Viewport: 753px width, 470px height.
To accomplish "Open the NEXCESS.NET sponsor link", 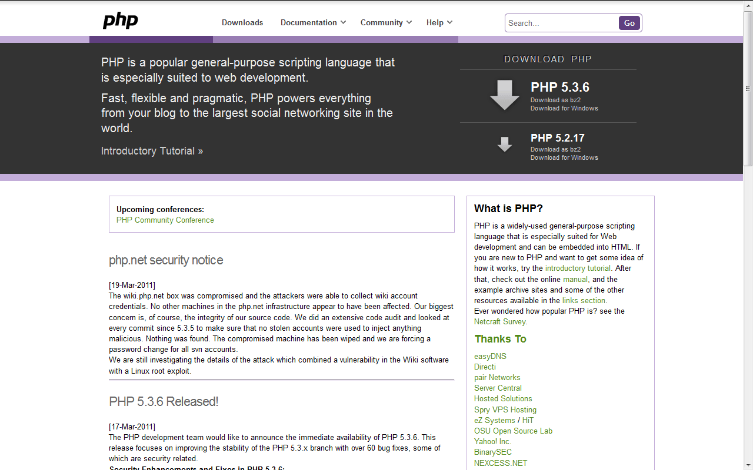I will pyautogui.click(x=501, y=463).
